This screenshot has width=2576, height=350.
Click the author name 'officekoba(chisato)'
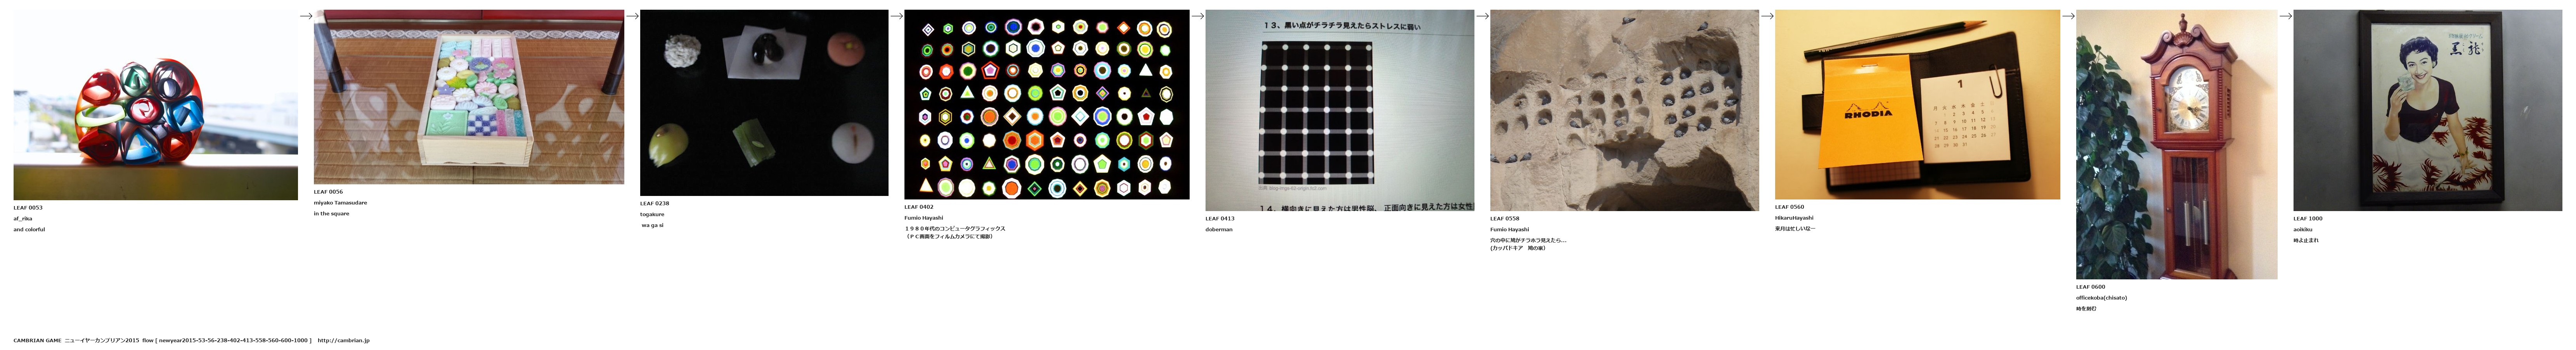click(2101, 298)
